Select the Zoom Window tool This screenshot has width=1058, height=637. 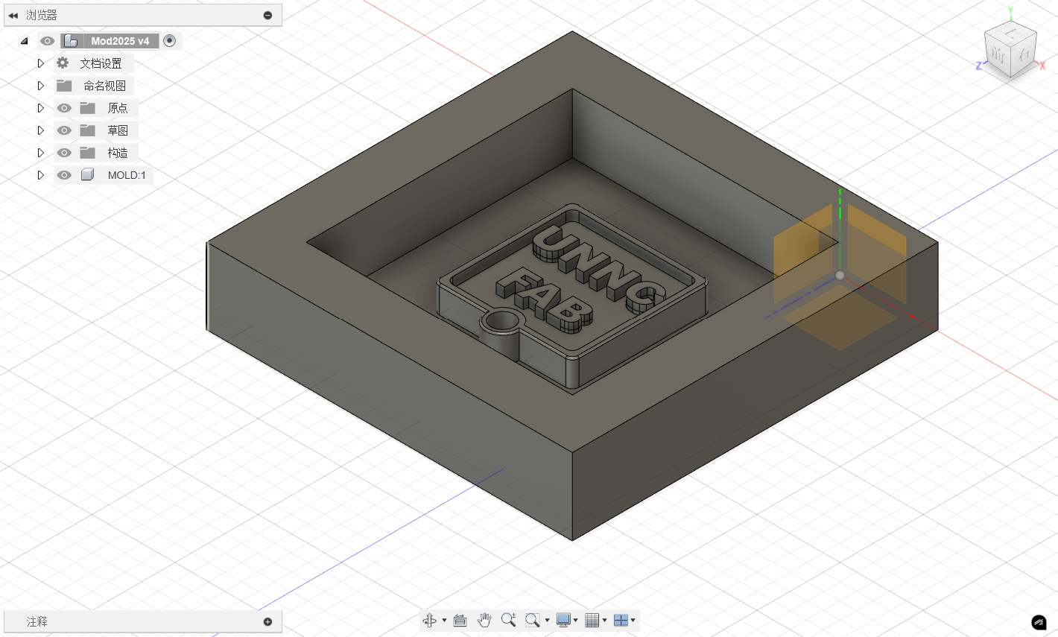pos(532,620)
